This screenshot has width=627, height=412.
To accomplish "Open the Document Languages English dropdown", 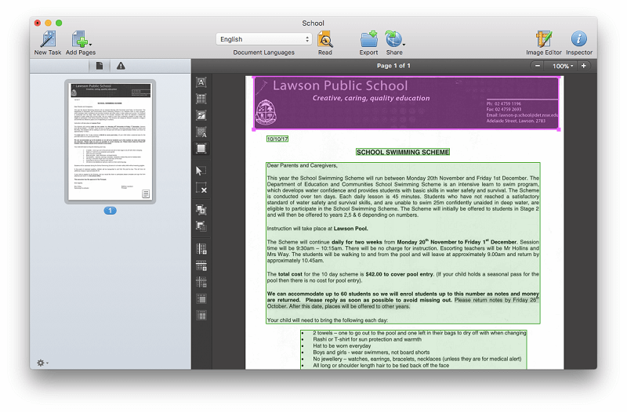I will tap(264, 39).
